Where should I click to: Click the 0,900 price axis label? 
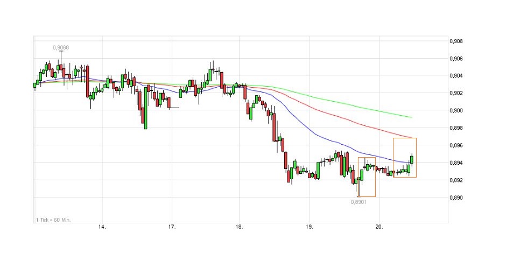(x=456, y=111)
